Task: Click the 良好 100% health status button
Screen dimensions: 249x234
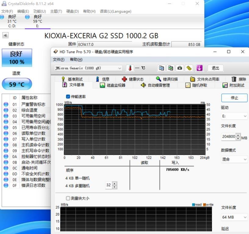Action: 17,58
